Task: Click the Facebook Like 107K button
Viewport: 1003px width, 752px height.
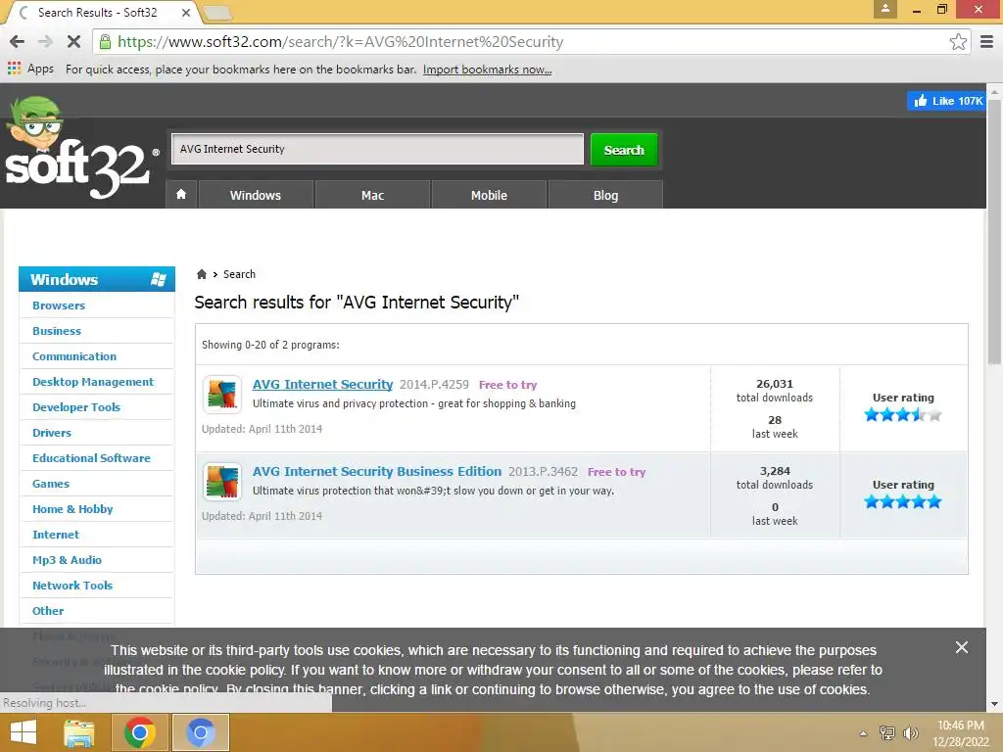Action: click(x=946, y=101)
